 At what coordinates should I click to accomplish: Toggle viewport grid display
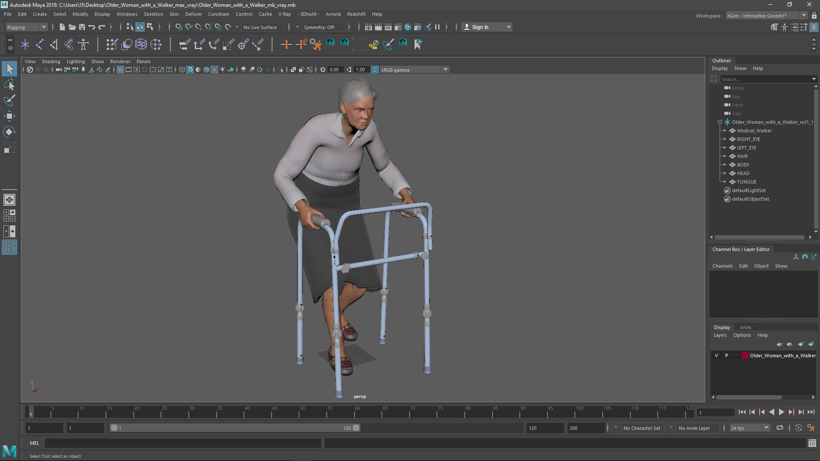pos(120,70)
